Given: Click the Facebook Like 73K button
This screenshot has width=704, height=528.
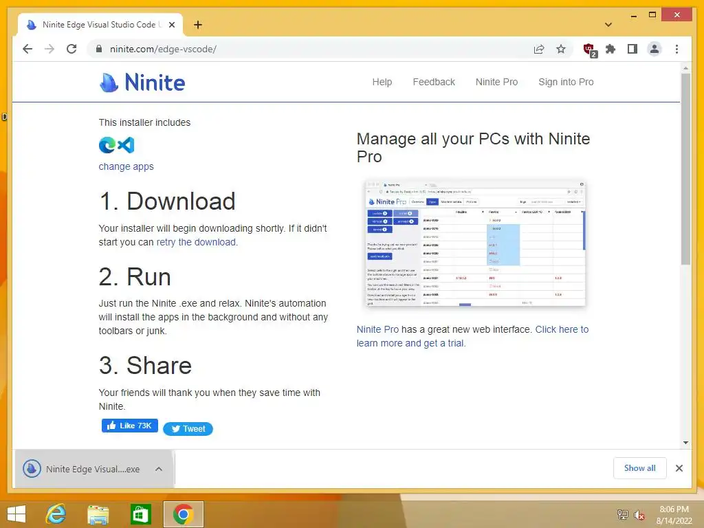Looking at the screenshot, I should pyautogui.click(x=130, y=426).
